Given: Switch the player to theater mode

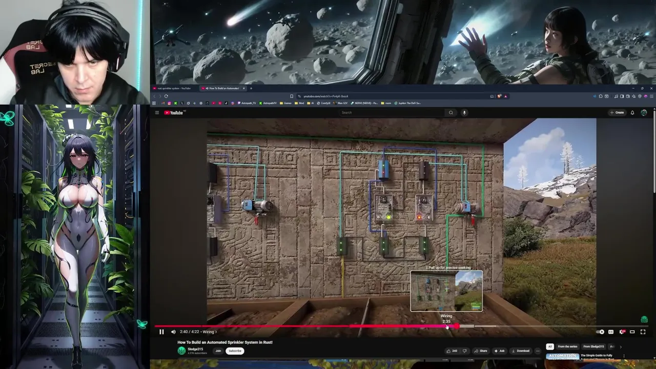Looking at the screenshot, I should click(x=632, y=332).
